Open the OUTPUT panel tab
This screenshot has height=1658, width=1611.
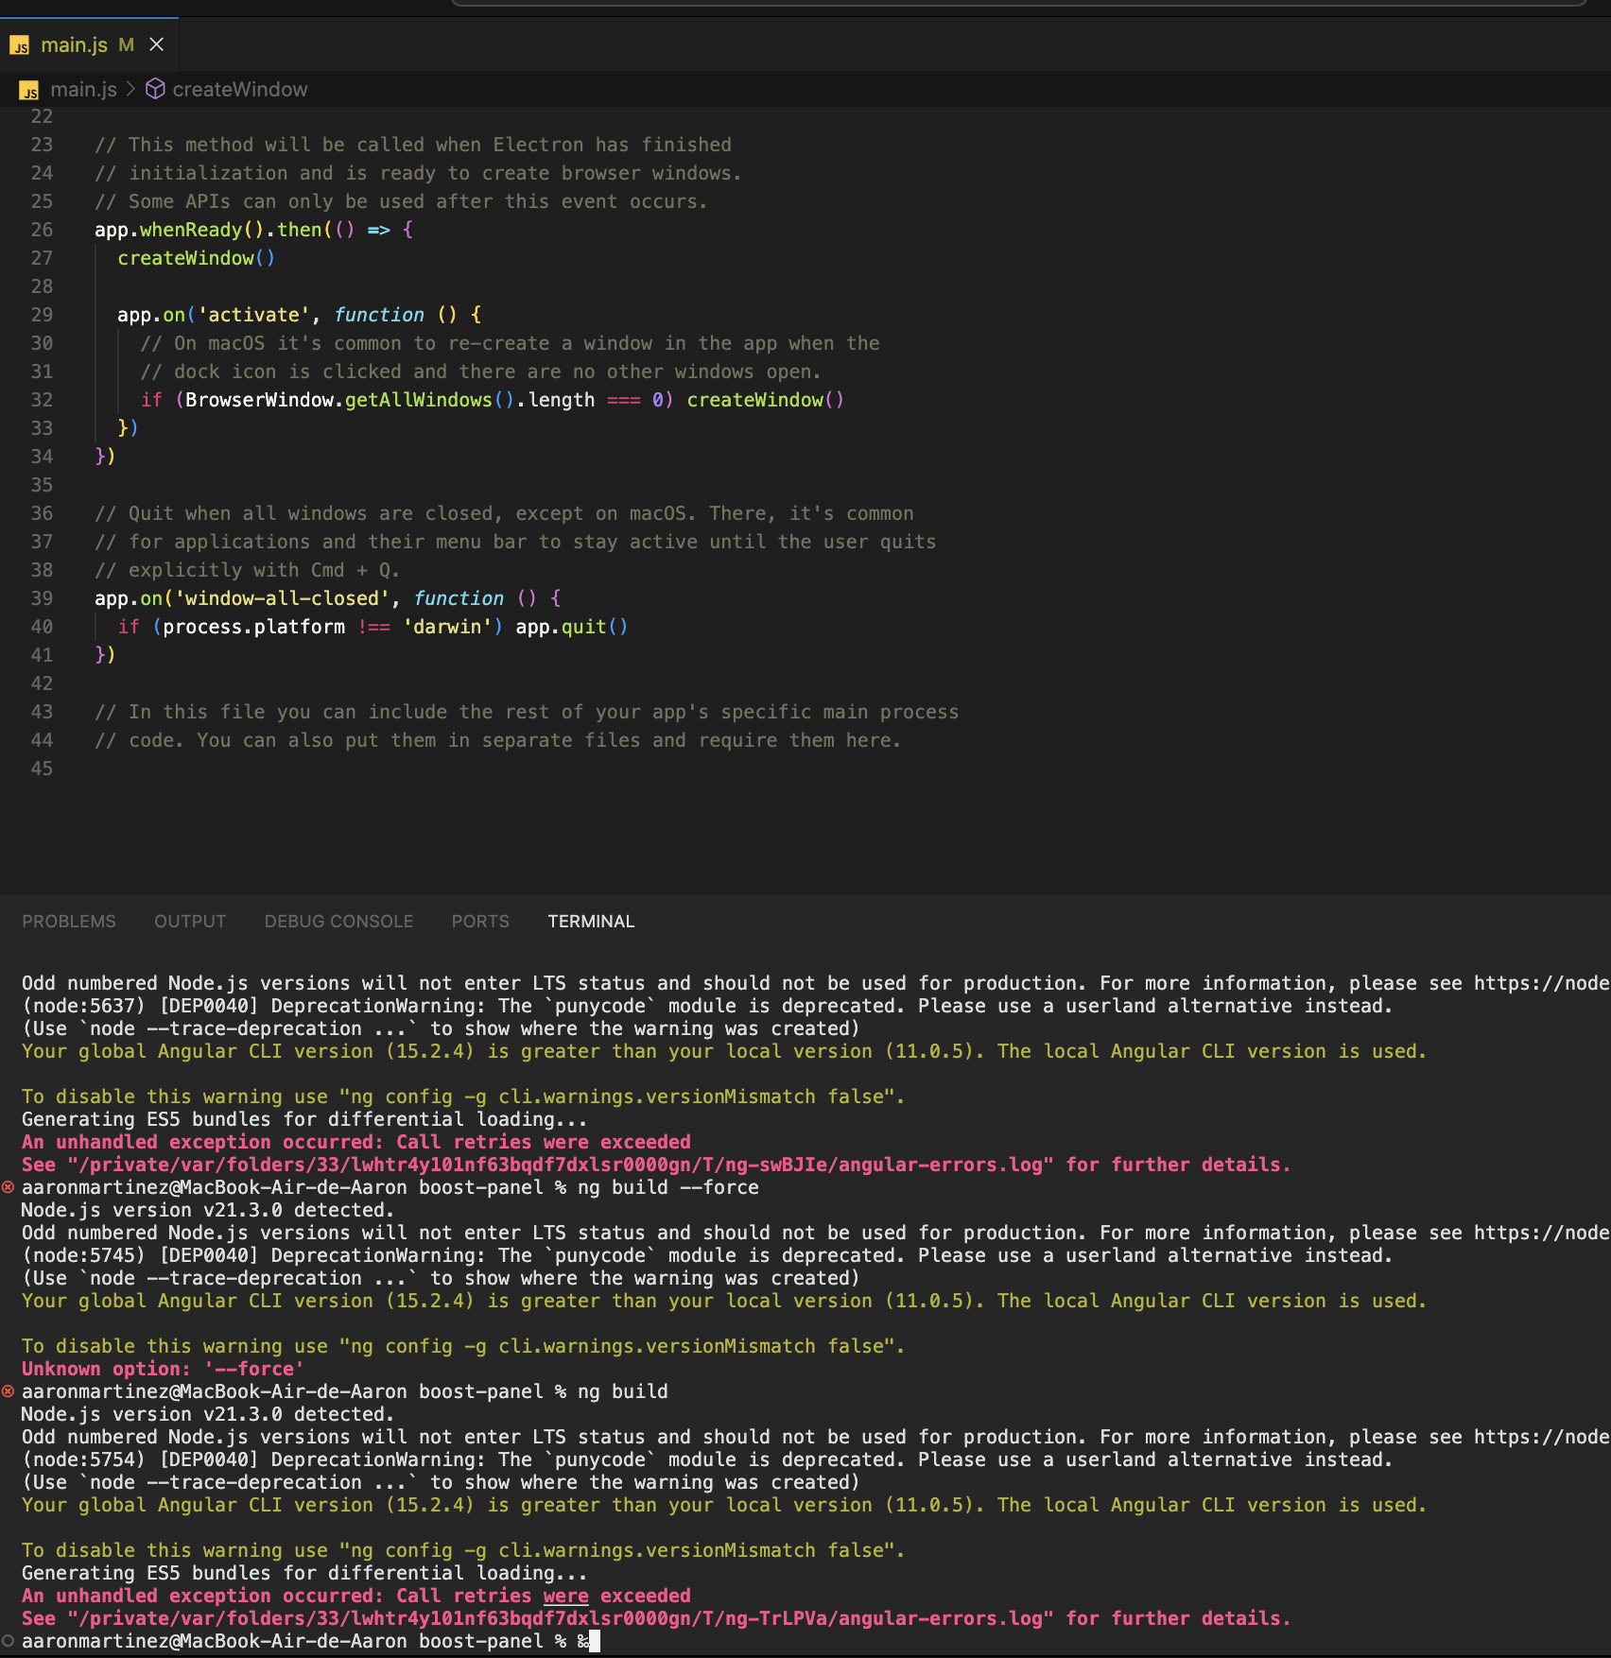190,922
